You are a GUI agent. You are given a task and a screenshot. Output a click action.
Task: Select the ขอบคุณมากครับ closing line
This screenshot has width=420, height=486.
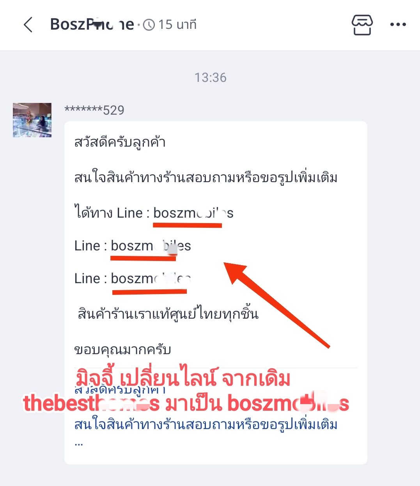(x=122, y=349)
